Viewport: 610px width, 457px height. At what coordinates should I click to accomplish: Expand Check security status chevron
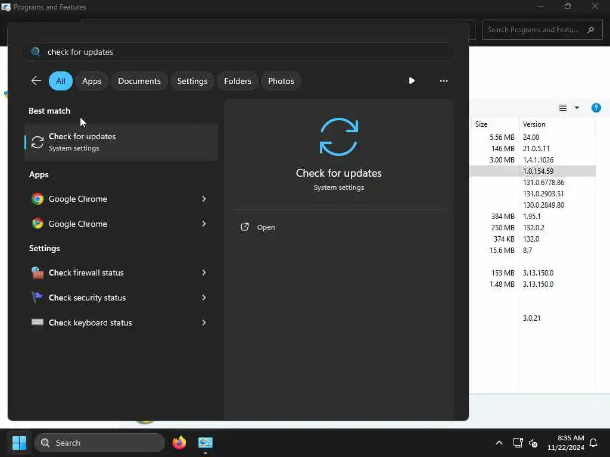(204, 298)
